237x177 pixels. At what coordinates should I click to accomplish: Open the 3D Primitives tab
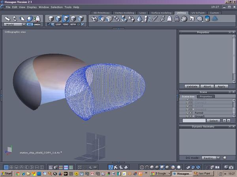coord(101,13)
